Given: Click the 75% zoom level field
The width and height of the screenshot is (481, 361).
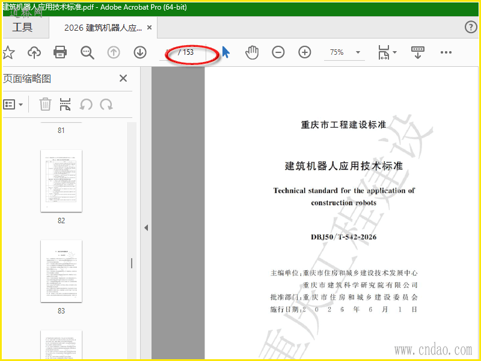Looking at the screenshot, I should pyautogui.click(x=337, y=52).
